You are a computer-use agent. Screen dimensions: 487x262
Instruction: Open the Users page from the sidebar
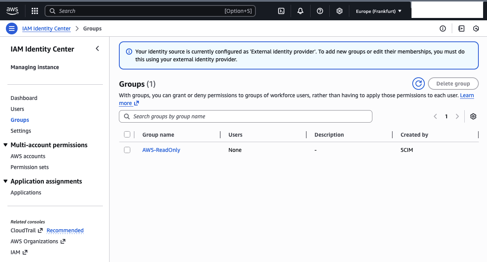(x=17, y=109)
